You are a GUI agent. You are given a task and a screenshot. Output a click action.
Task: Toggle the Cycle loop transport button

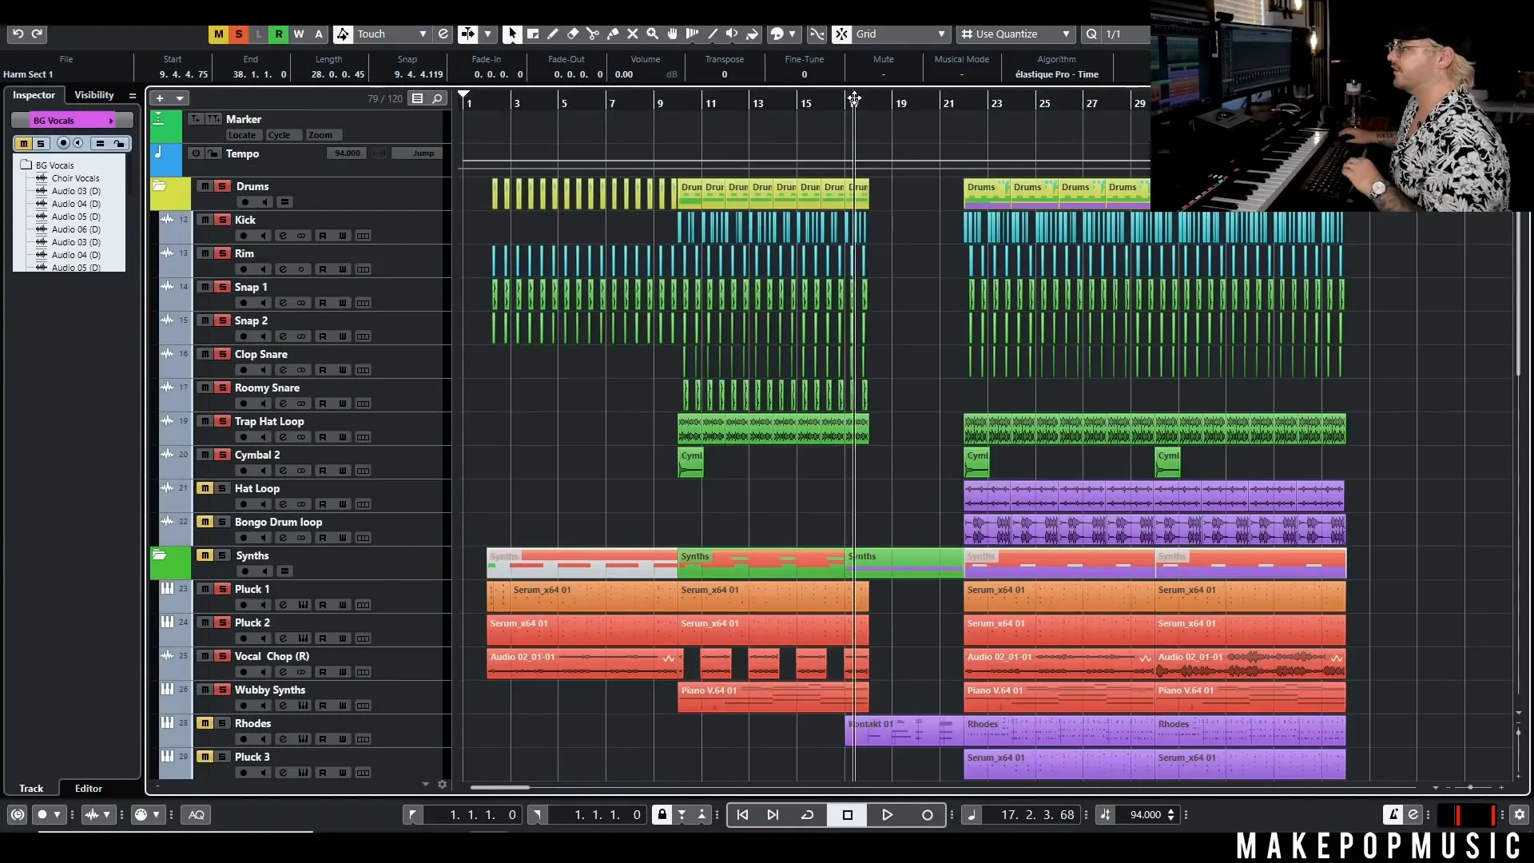point(808,814)
